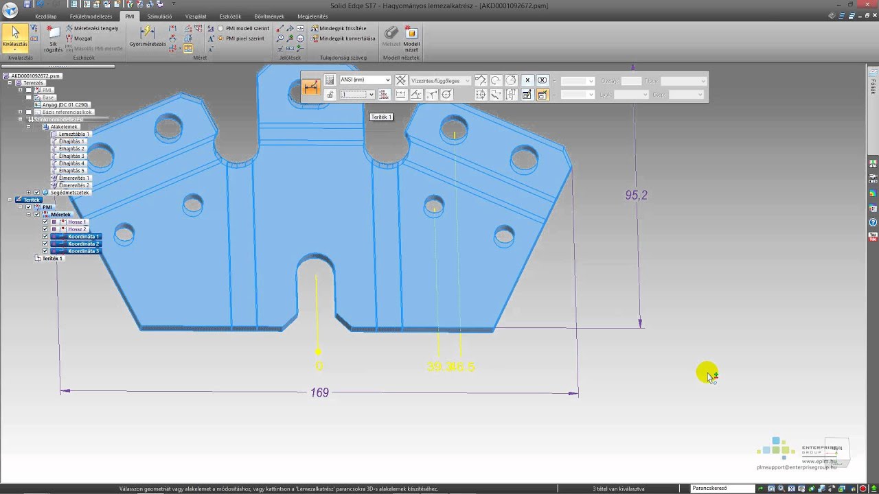Viewport: 879px width, 494px height.
Task: Toggle the Segédmetszetek checkbox
Action: (36, 193)
